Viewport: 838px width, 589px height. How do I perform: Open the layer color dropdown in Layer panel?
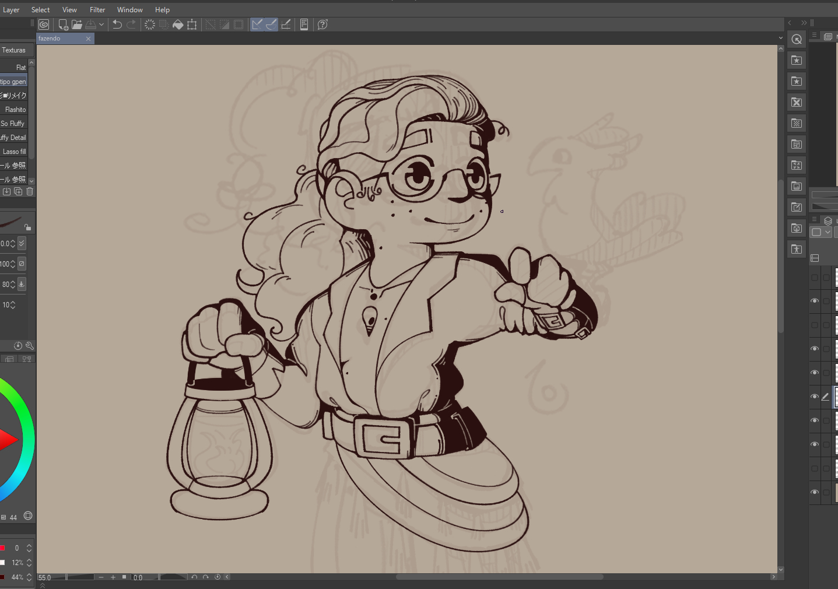[828, 232]
